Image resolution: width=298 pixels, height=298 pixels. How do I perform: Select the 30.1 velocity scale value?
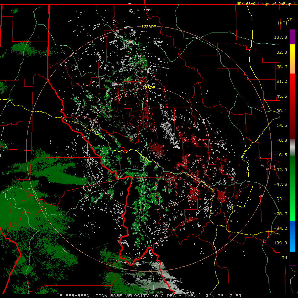pos(282,111)
